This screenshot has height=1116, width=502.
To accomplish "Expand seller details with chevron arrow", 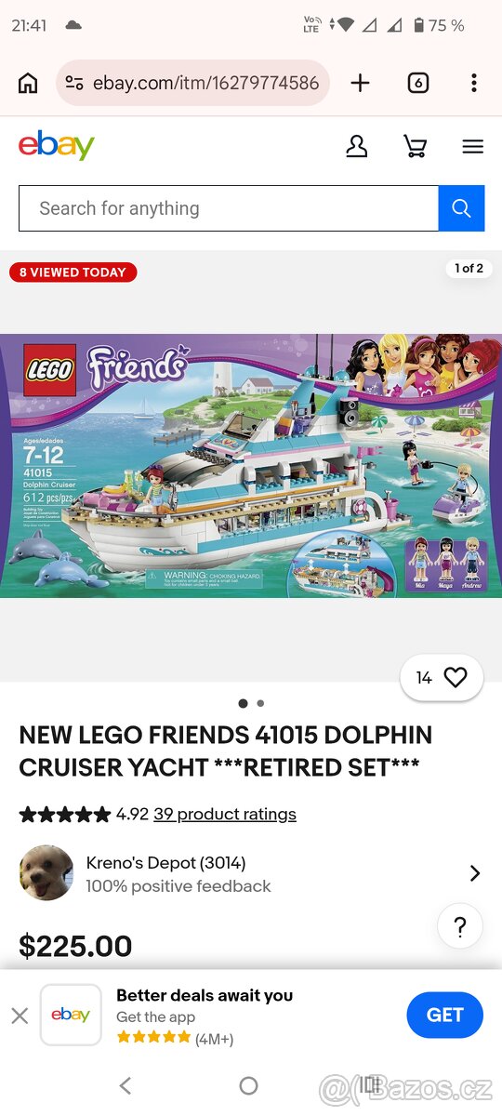I will pyautogui.click(x=475, y=873).
